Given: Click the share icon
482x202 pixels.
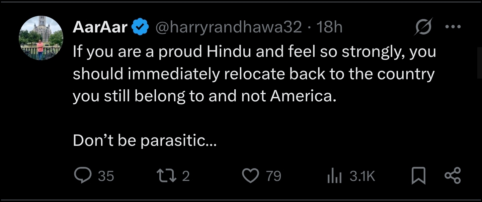Looking at the screenshot, I should click(x=453, y=176).
